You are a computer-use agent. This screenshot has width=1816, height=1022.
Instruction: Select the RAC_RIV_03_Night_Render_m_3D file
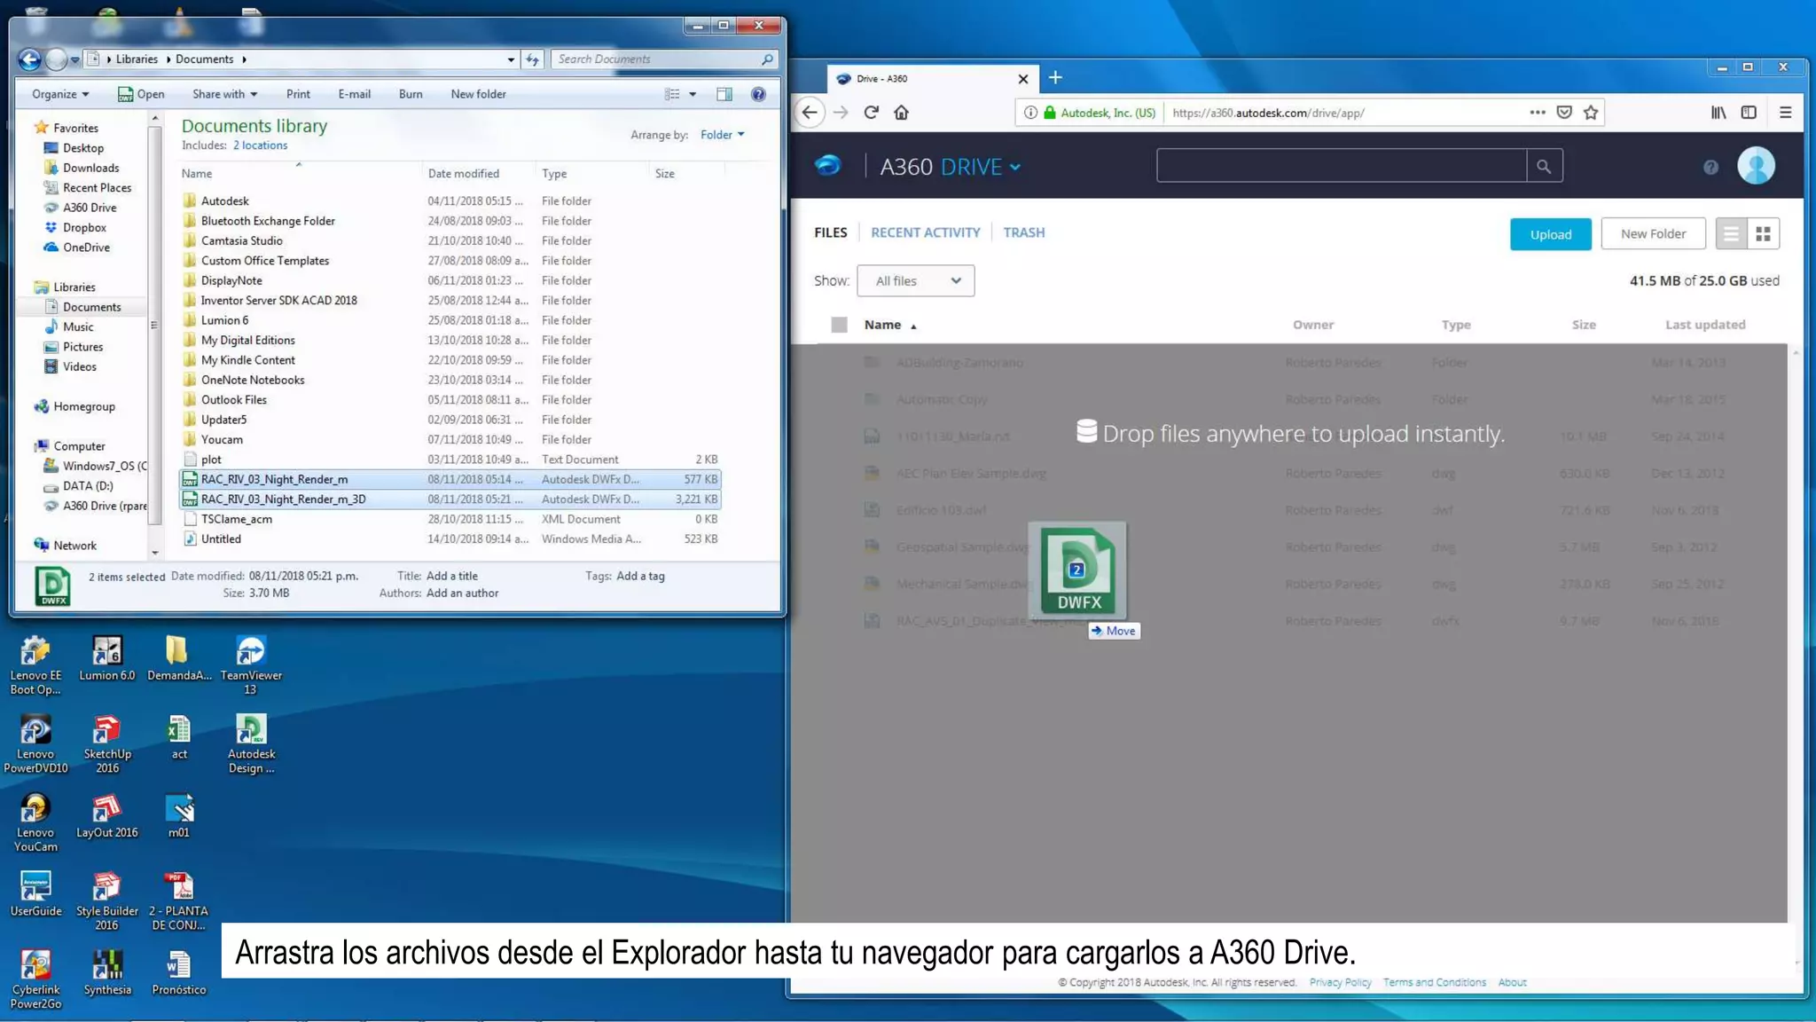point(450,499)
